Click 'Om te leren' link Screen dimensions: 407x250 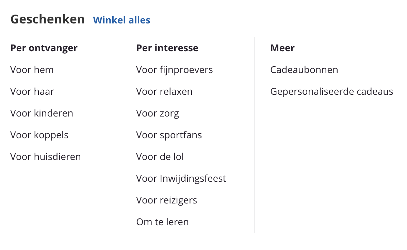click(x=162, y=222)
